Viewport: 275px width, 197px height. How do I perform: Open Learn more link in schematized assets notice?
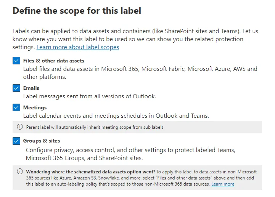pyautogui.click(x=223, y=184)
